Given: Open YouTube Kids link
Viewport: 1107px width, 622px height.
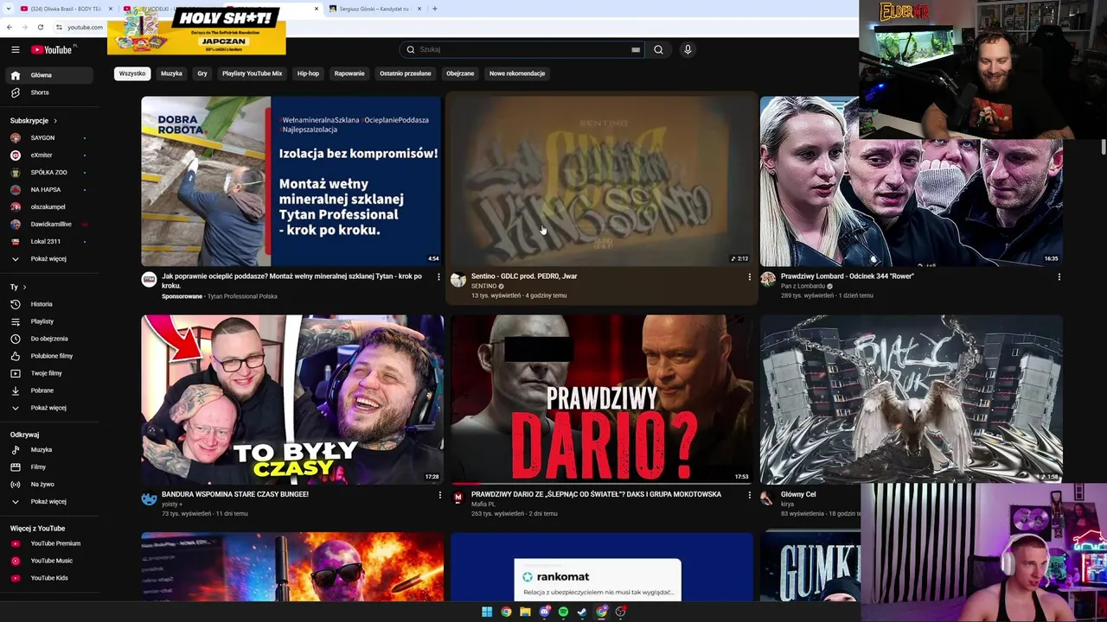Looking at the screenshot, I should pos(49,578).
